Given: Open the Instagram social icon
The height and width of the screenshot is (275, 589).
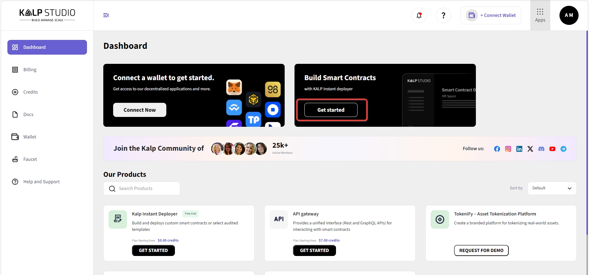Looking at the screenshot, I should click(x=508, y=149).
